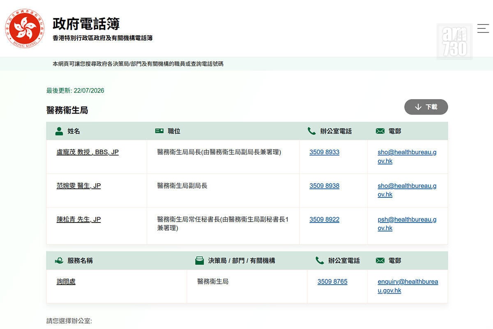This screenshot has height=329, width=493.
Task: Click the 職位 column header
Action: tap(174, 131)
